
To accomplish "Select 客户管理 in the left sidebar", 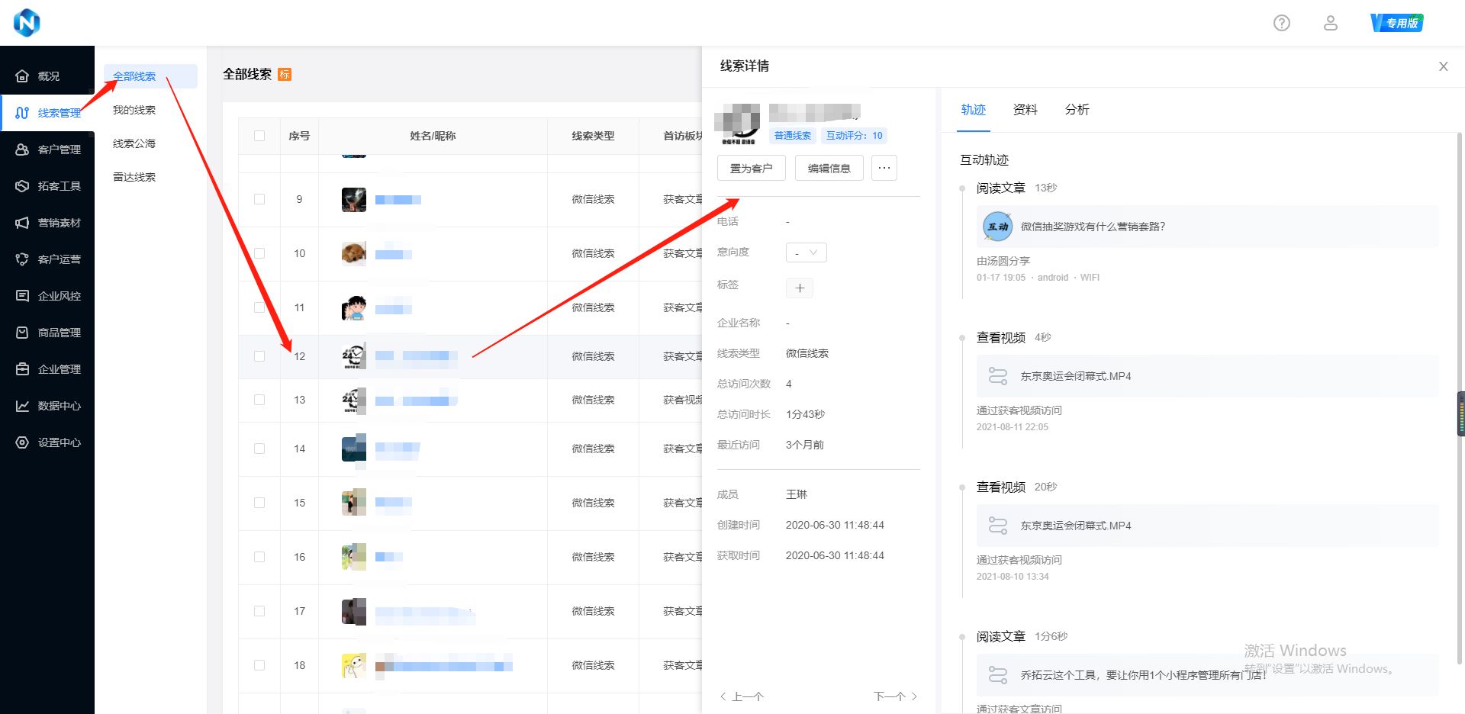I will click(x=48, y=149).
